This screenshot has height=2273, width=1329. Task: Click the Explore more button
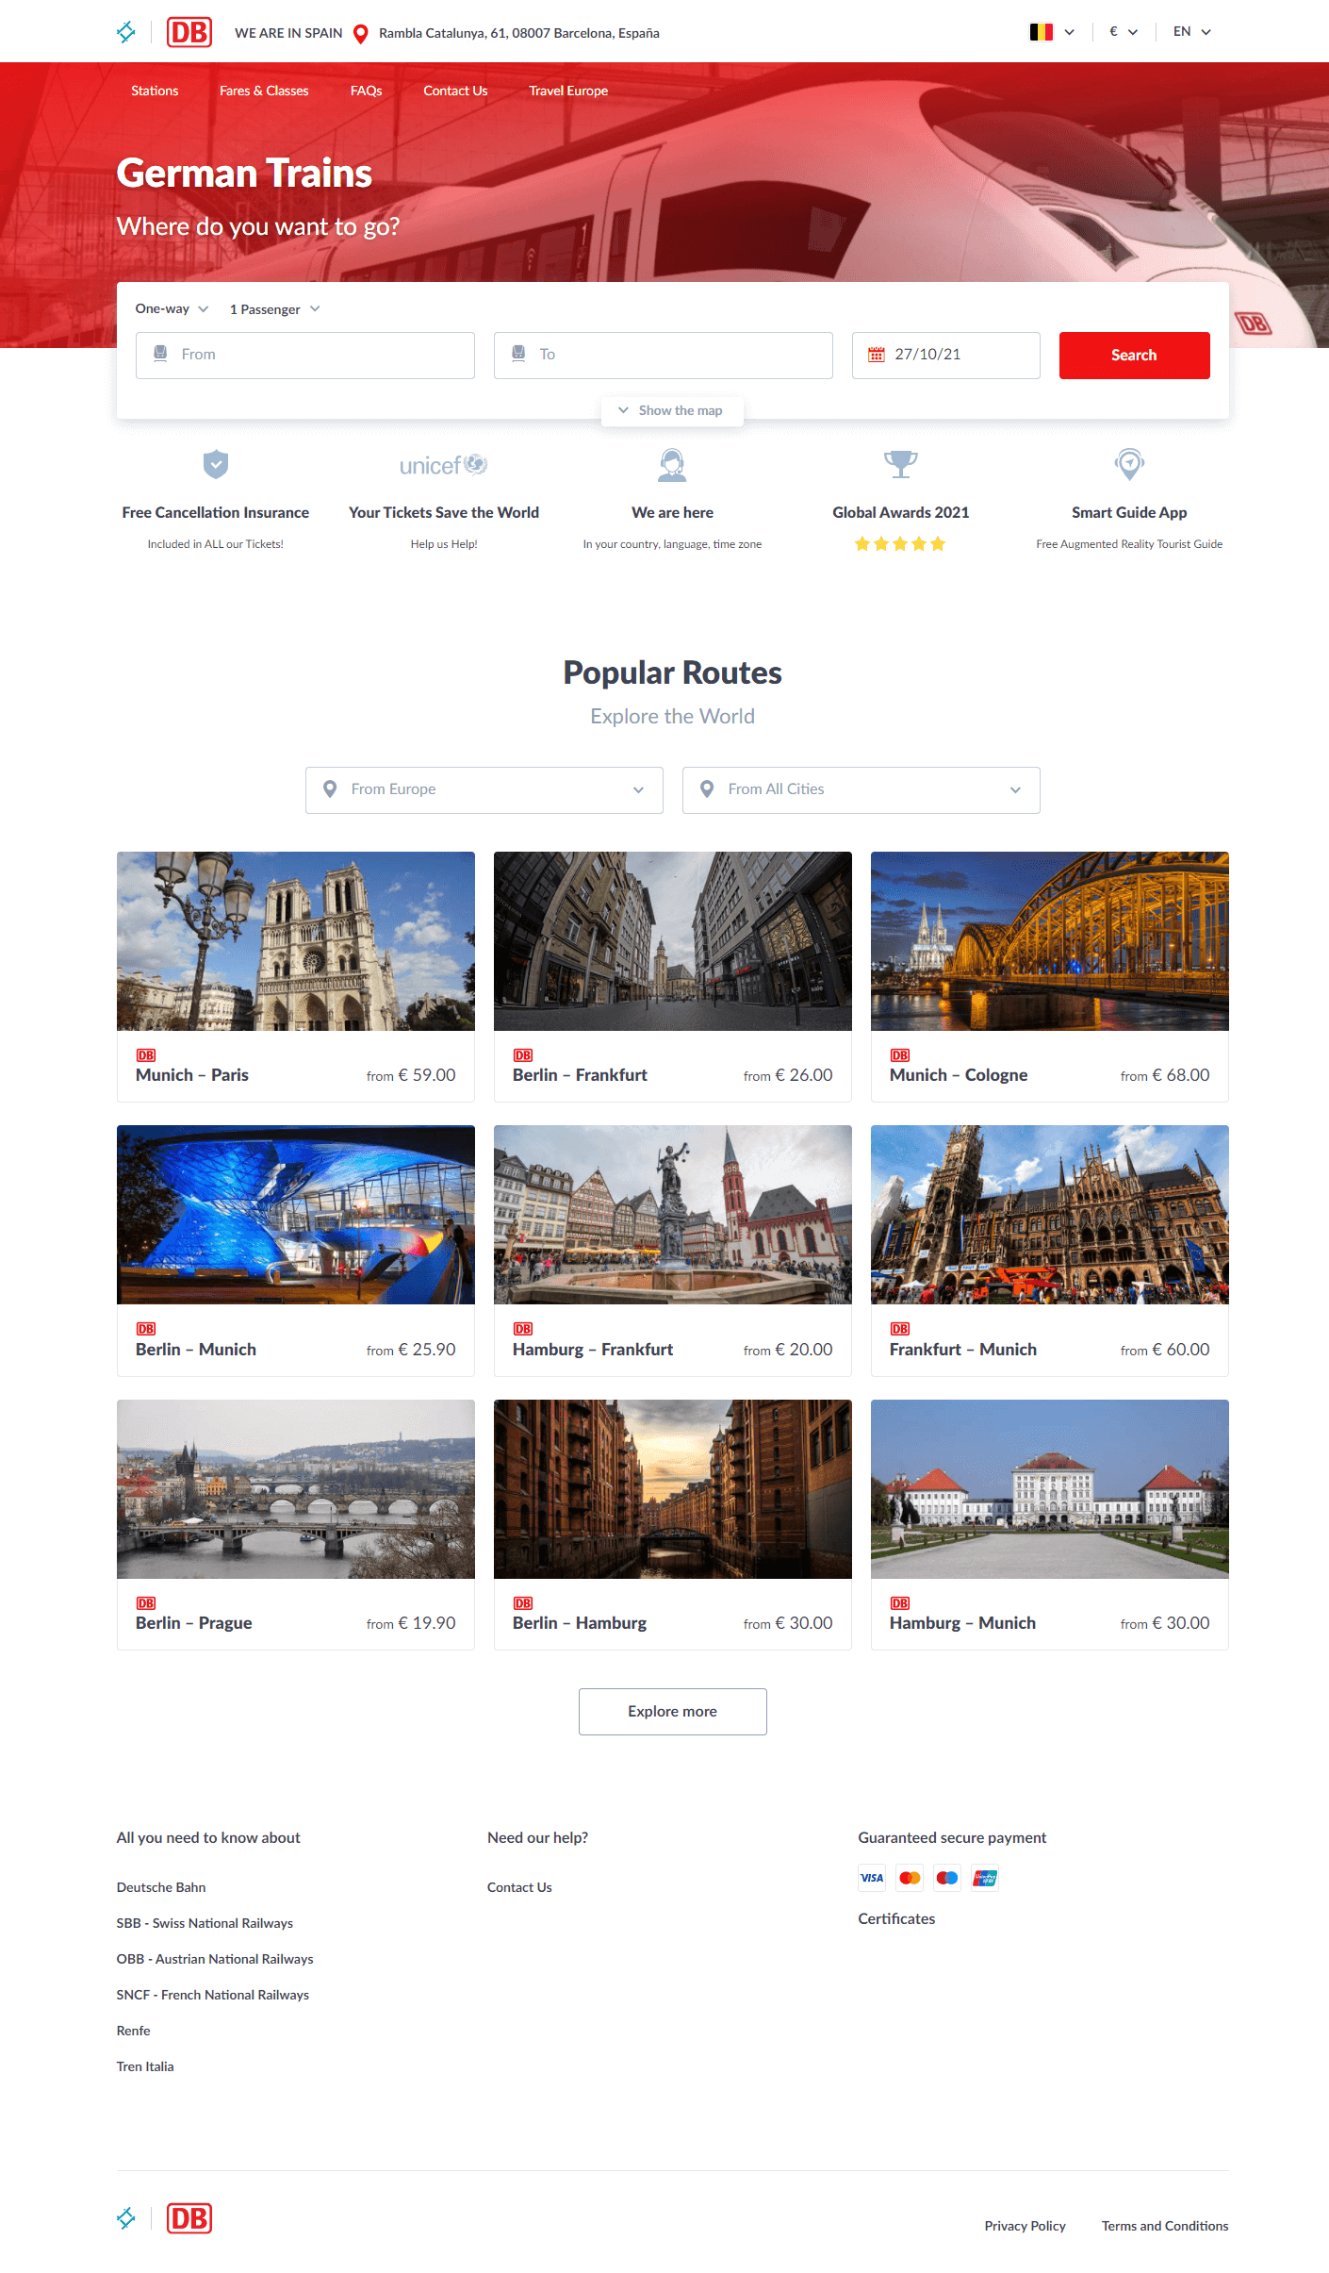point(672,1711)
